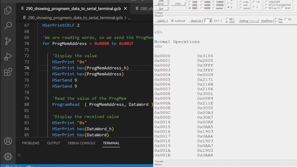Switch to the 280 file tab
Screen dimensions: 297x167
[x=144, y=8]
